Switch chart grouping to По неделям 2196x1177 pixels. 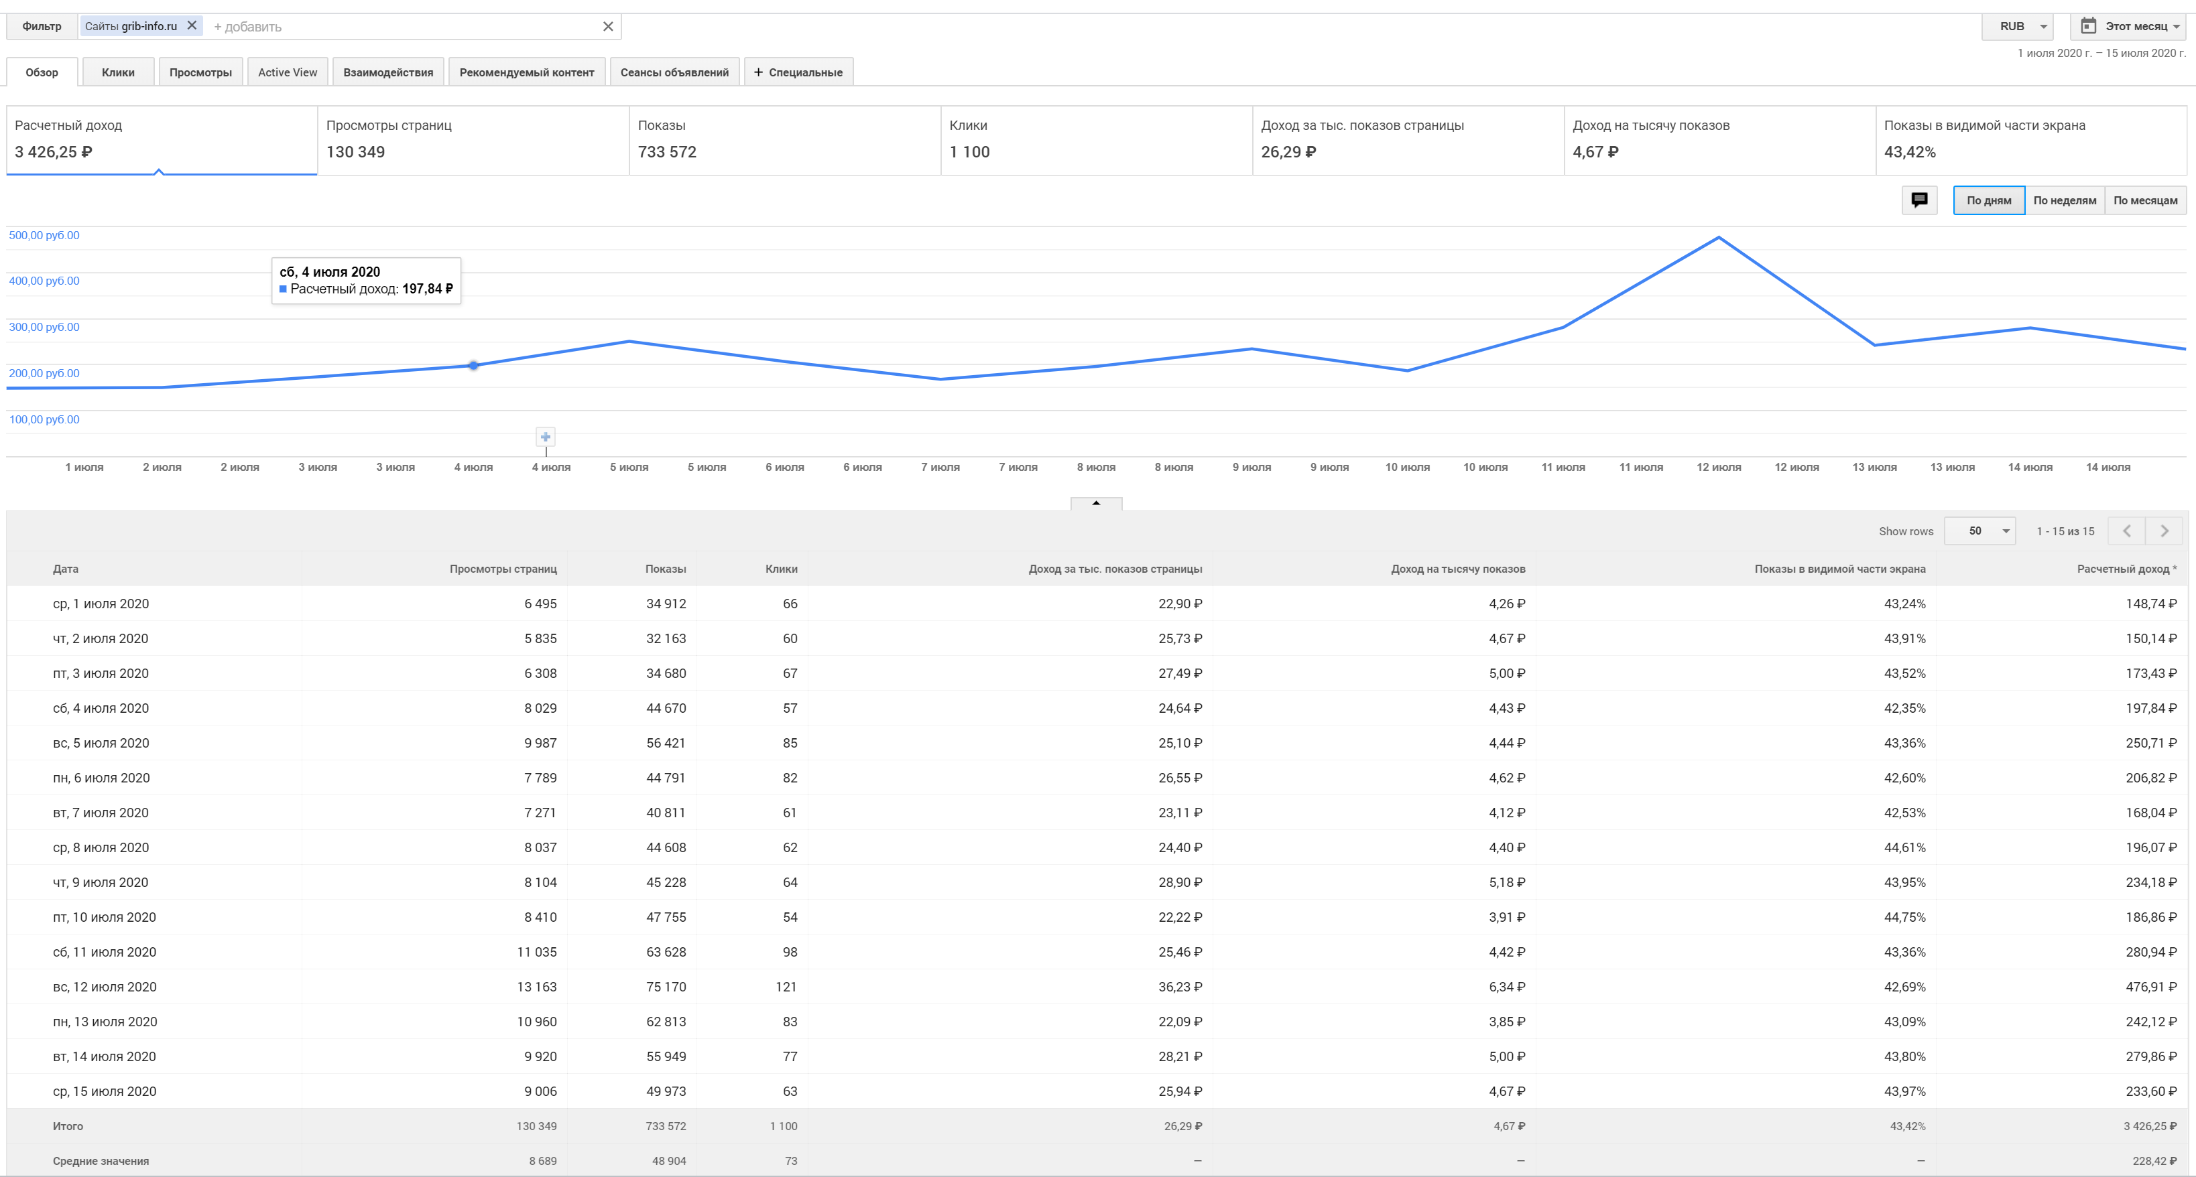(x=2064, y=200)
